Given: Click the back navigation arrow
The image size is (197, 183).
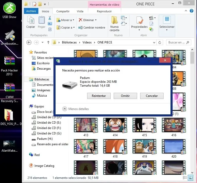Looking at the screenshot, I should 29,42.
